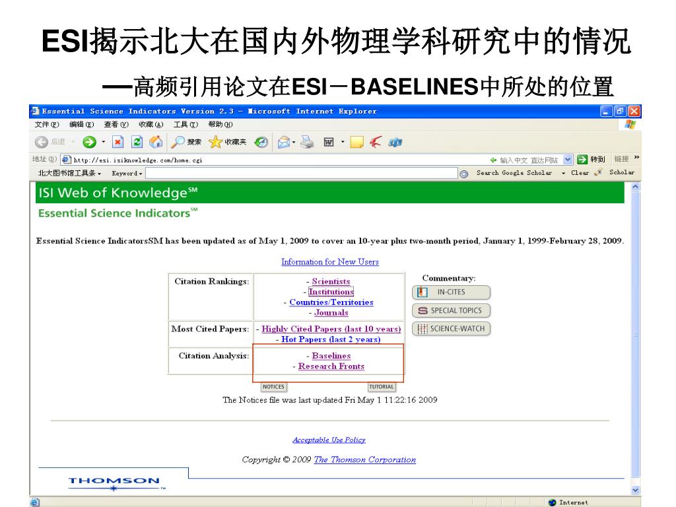Open the Baselines link
Viewport: 676px width, 507px height.
(x=331, y=356)
